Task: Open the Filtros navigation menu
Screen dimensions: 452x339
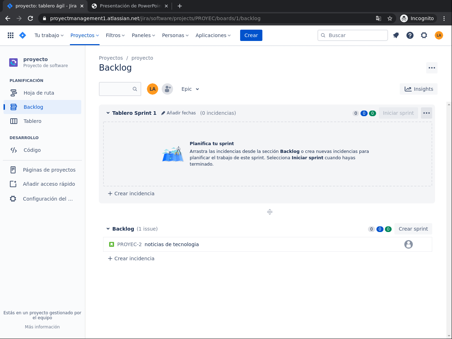Action: (x=115, y=35)
